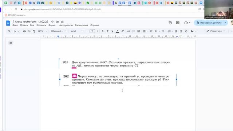Open the Расширения menu
This screenshot has height=131, width=233.
(82, 25)
